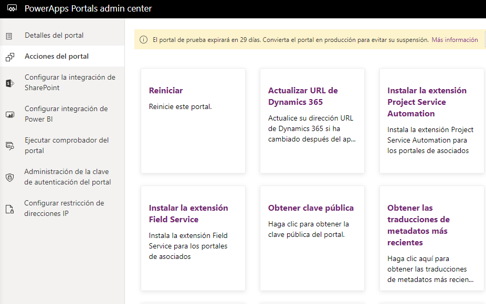The width and height of the screenshot is (486, 304).
Task: Click 'Instala la extensión Project Service Automation' description
Action: pyautogui.click(x=430, y=140)
